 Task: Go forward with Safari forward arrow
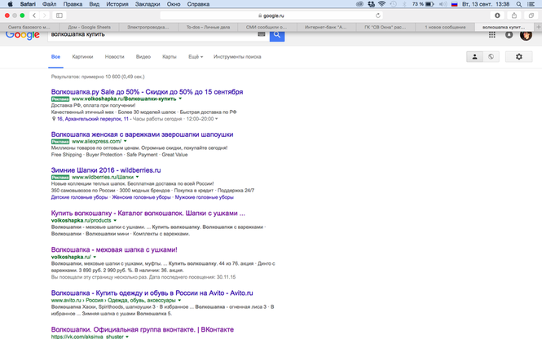click(x=44, y=15)
